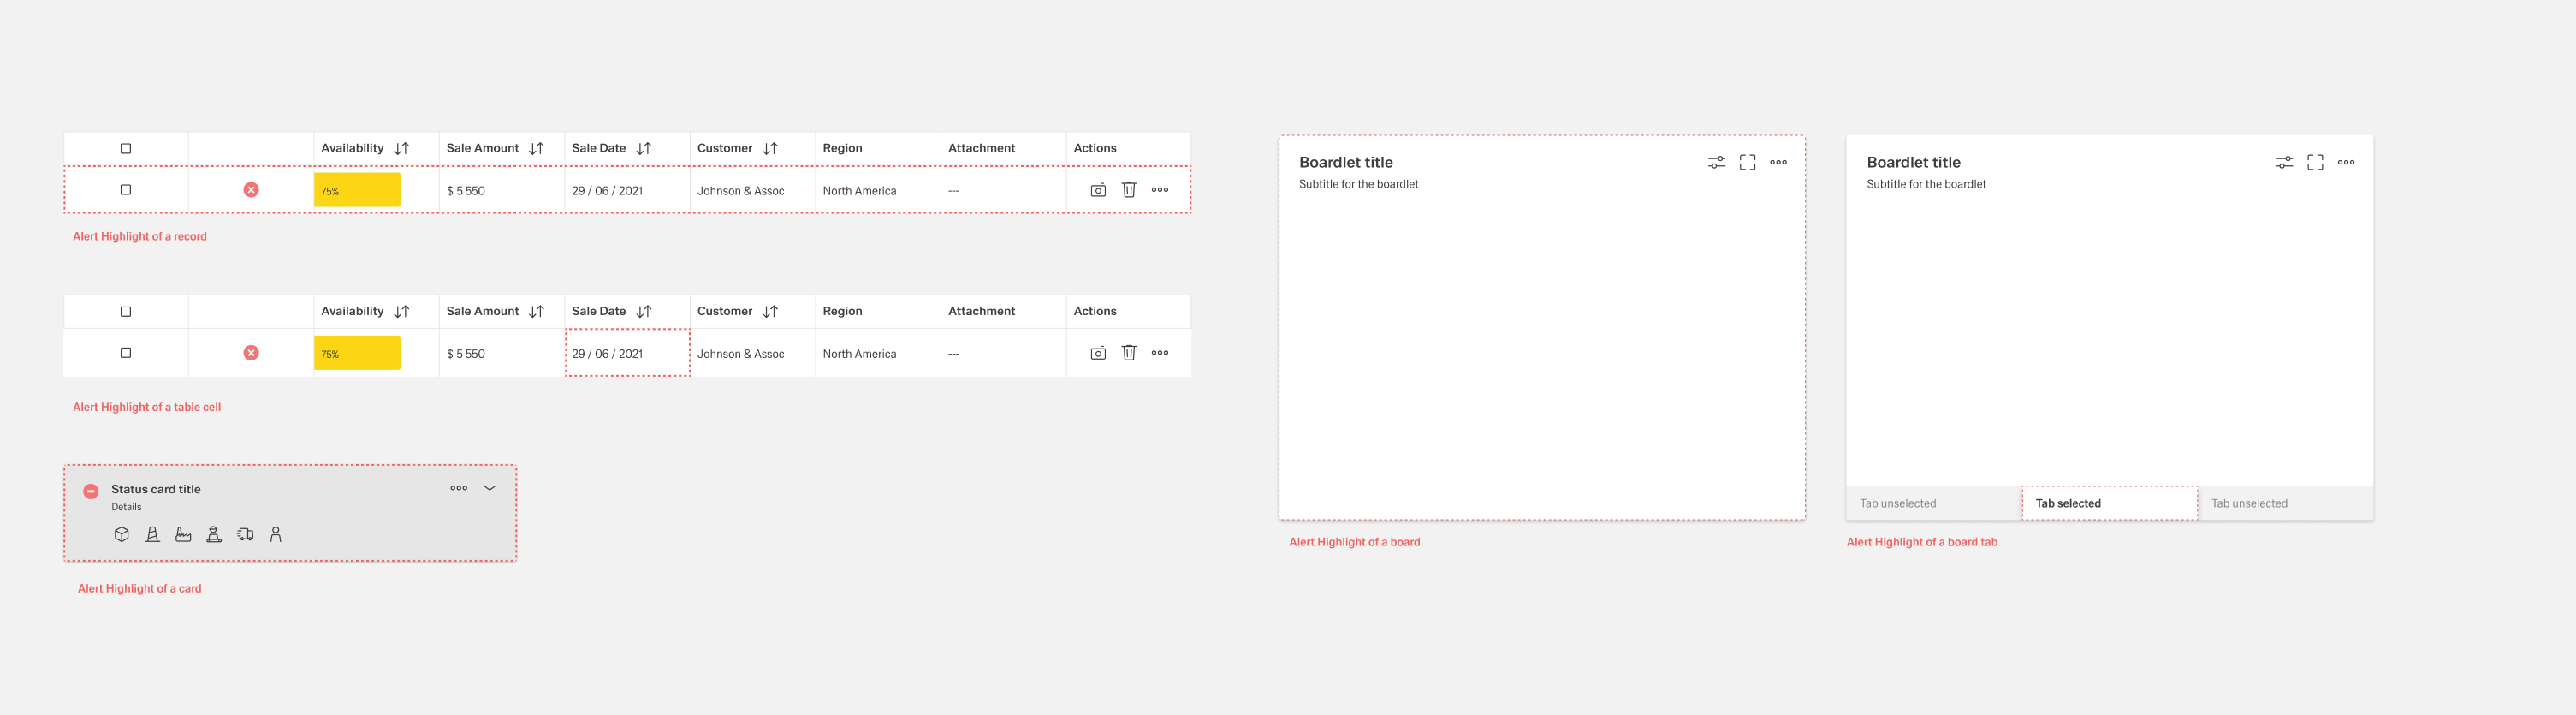This screenshot has width=2576, height=715.
Task: Check the row checkbox in the top table
Action: 126,190
